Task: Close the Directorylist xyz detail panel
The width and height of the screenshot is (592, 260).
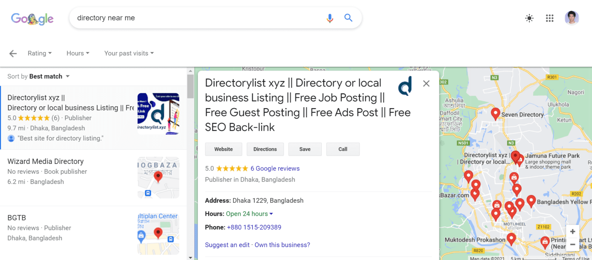Action: (x=426, y=83)
